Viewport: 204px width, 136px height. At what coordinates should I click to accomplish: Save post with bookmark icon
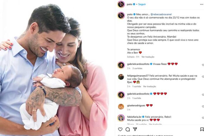[202, 129]
